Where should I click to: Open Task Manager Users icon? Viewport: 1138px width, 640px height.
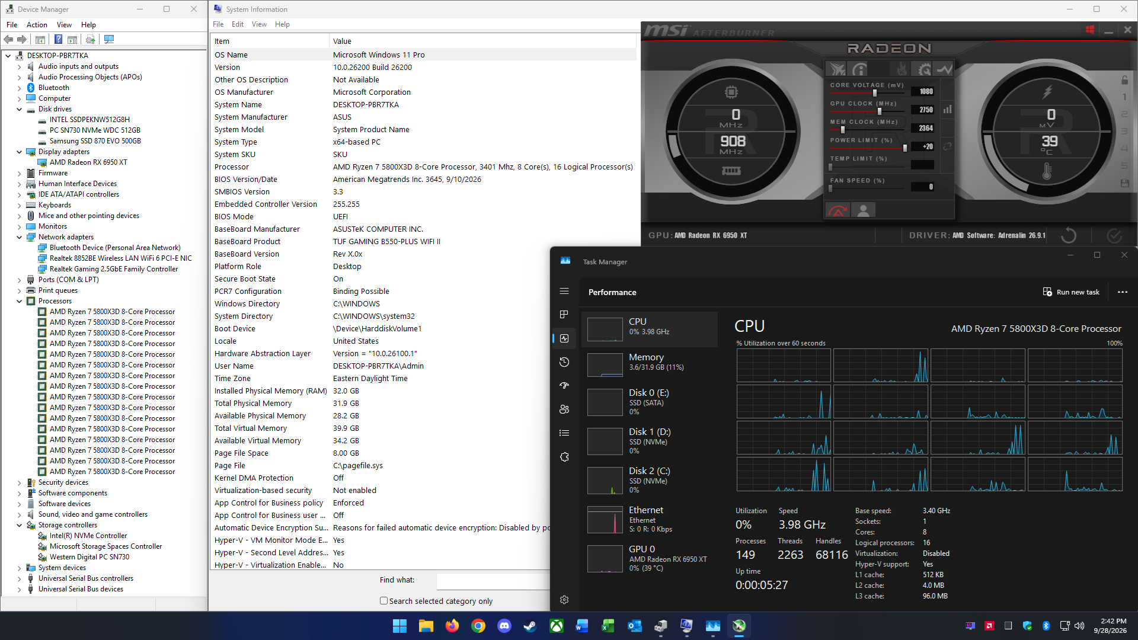coord(564,409)
